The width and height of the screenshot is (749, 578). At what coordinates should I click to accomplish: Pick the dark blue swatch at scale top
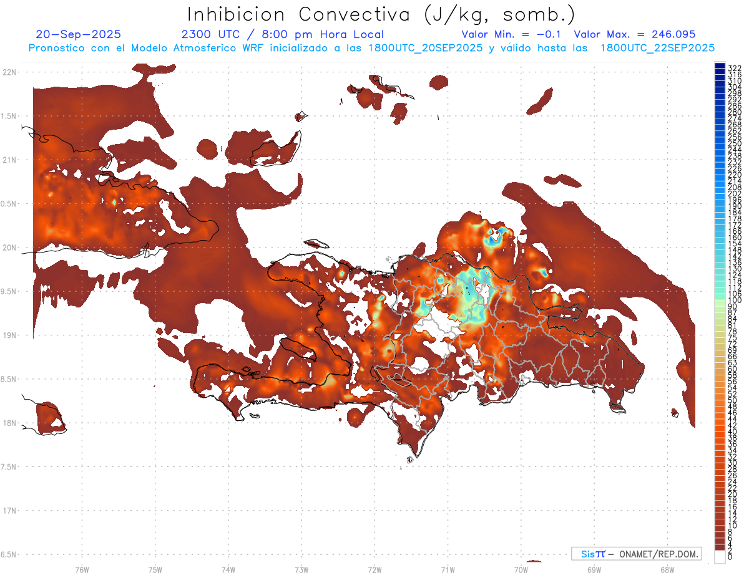pos(720,66)
